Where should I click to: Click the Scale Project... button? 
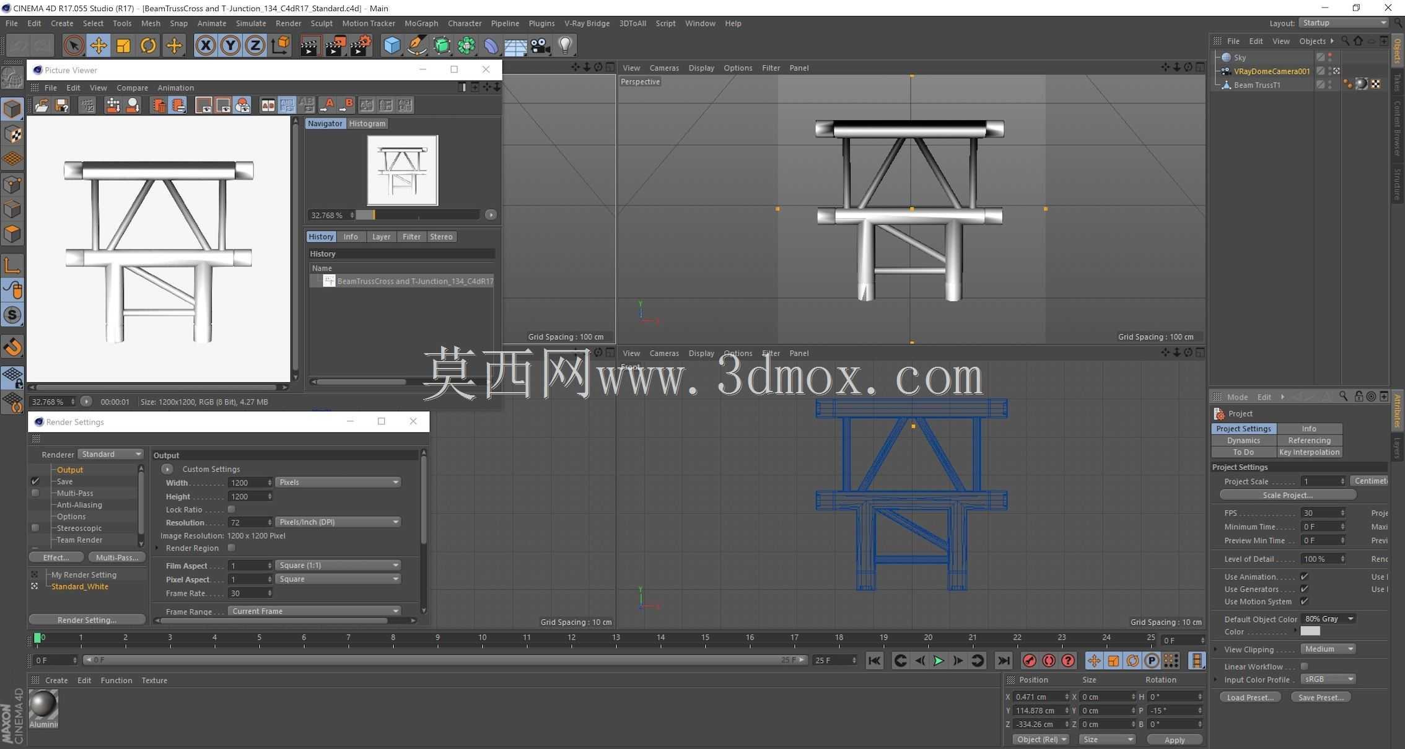pyautogui.click(x=1287, y=495)
